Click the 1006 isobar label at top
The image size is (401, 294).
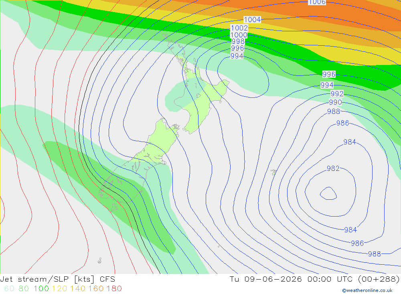[x=317, y=2]
